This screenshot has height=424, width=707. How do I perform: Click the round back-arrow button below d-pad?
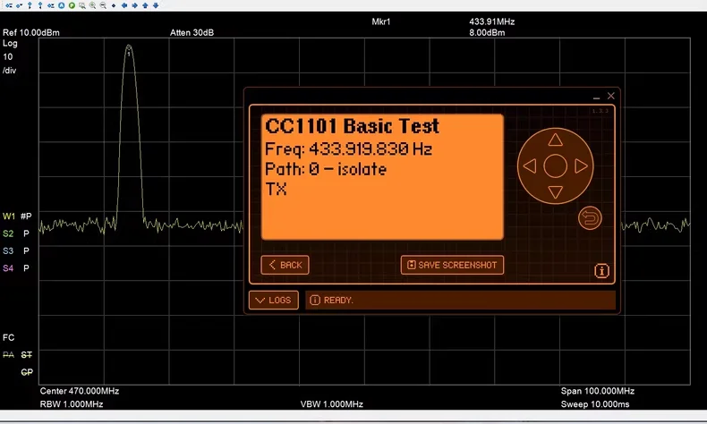click(x=590, y=218)
